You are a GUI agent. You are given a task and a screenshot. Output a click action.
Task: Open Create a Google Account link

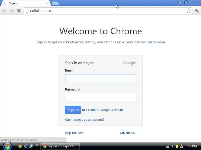point(105,110)
